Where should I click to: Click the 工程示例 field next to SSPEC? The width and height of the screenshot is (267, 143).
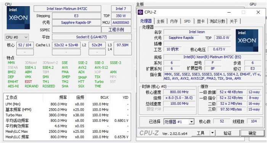tap(116, 30)
